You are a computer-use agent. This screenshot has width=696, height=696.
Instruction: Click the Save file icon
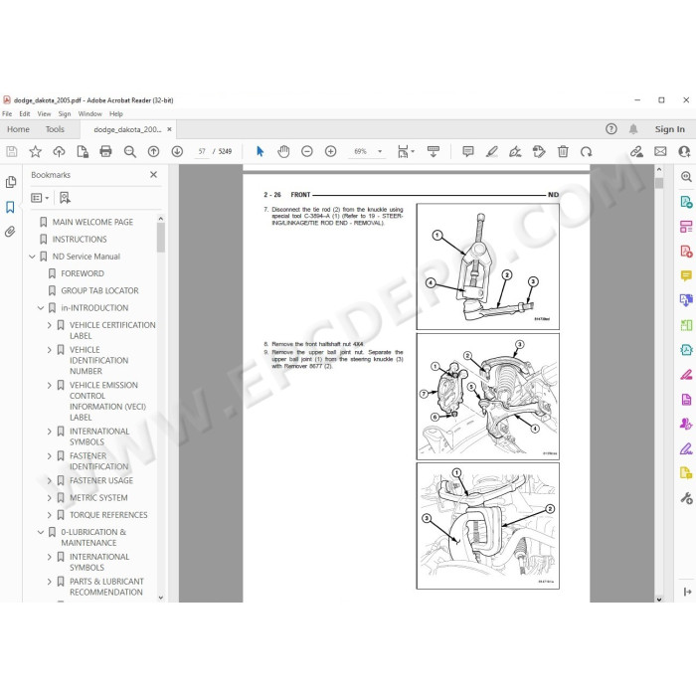[x=12, y=152]
